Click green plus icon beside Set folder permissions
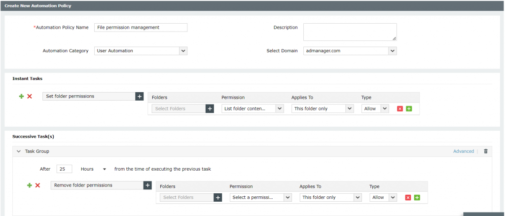Viewport: 505px width, 216px height. tap(21, 96)
